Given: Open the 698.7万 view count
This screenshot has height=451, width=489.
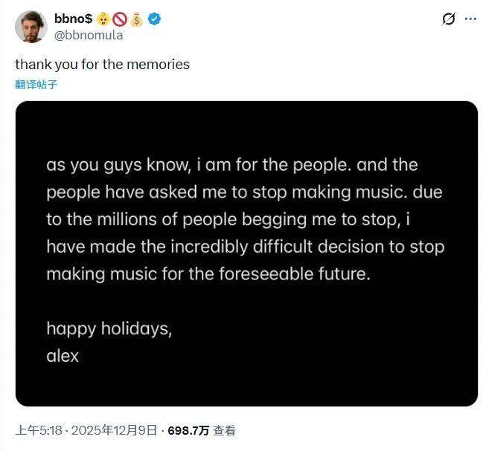Looking at the screenshot, I should tap(188, 430).
